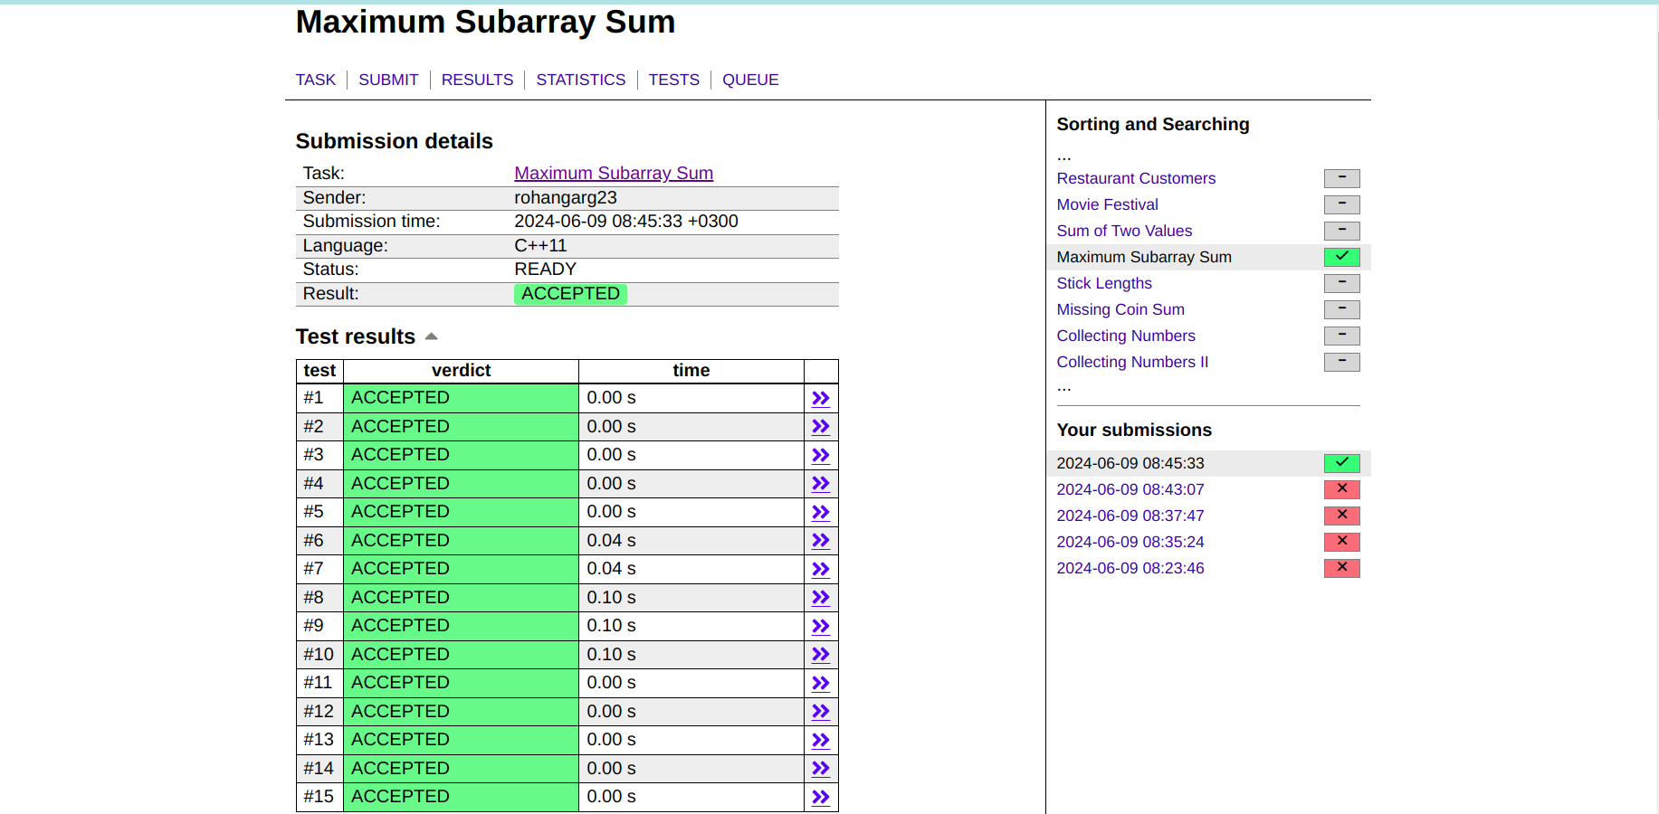Collapse the Test results section
This screenshot has width=1659, height=814.
(432, 336)
